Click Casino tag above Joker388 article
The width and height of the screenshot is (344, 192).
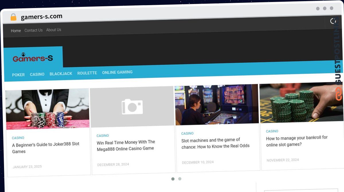pyautogui.click(x=18, y=138)
